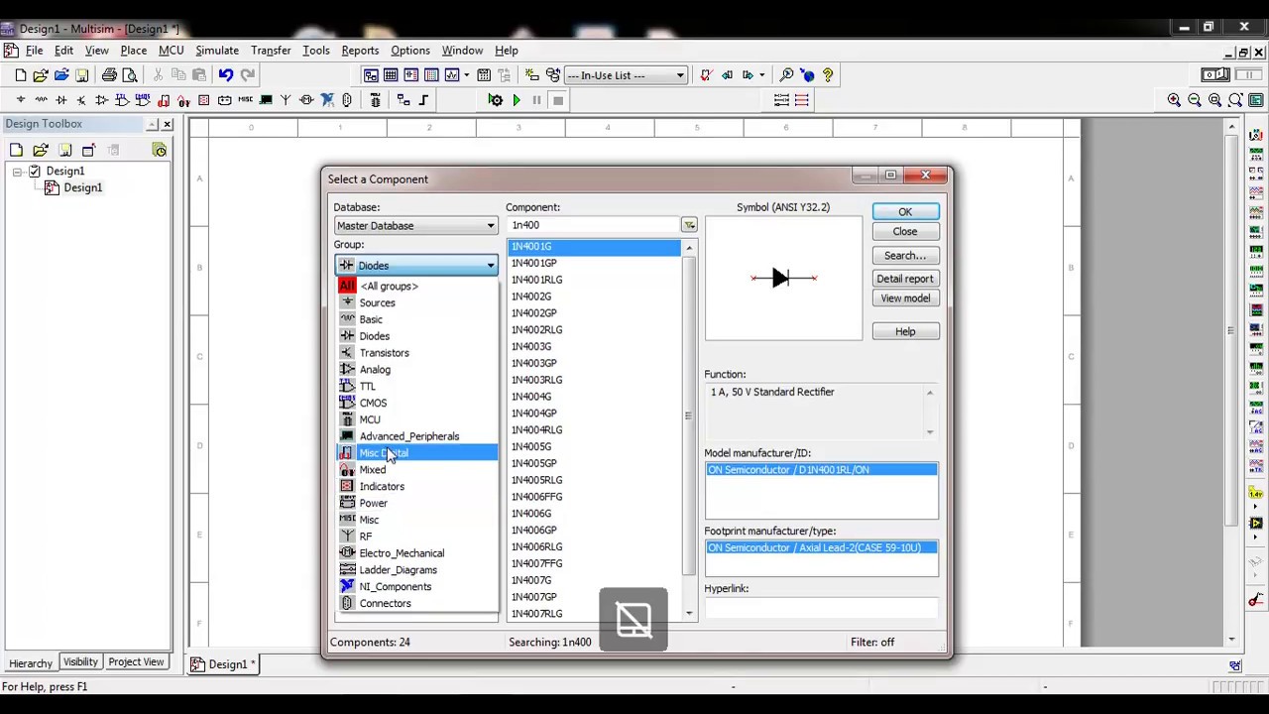Place a basic resistor component icon
The width and height of the screenshot is (1269, 714).
click(x=42, y=100)
